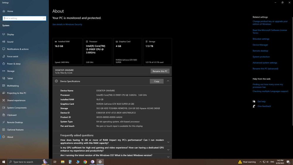
Task: Click the Device ID value text
Action: pos(116,113)
